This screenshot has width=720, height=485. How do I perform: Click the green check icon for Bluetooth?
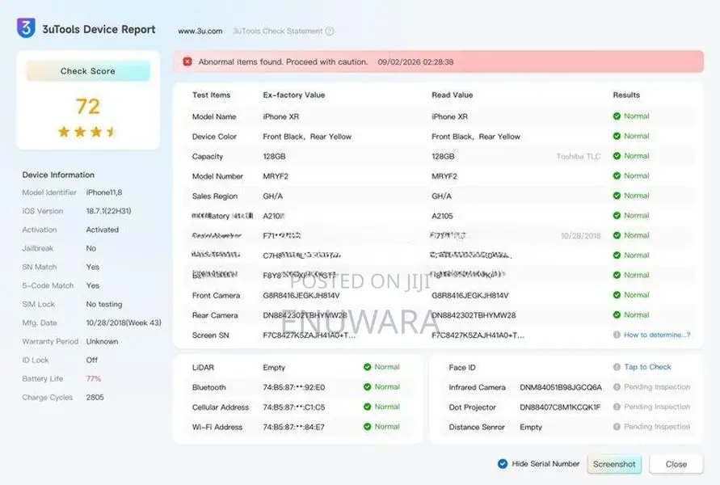tap(367, 386)
